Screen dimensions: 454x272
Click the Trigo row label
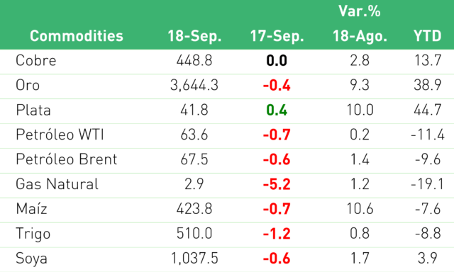[33, 234]
